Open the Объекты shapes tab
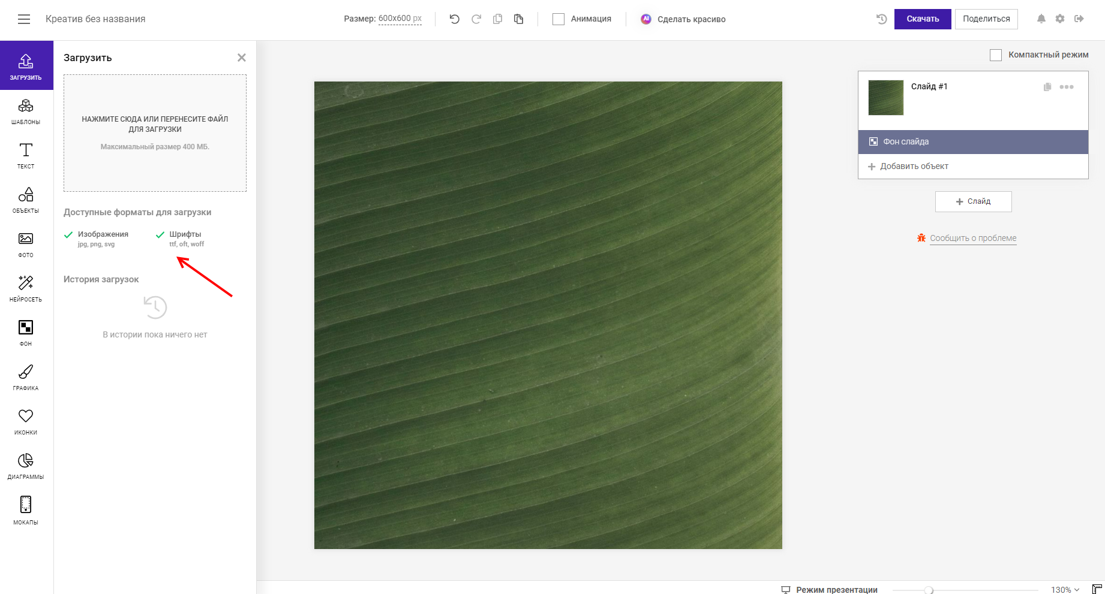Screen dimensions: 1105x594 (x=26, y=200)
